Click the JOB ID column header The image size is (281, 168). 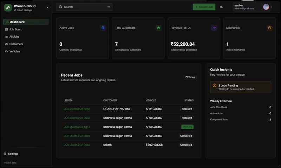68,100
